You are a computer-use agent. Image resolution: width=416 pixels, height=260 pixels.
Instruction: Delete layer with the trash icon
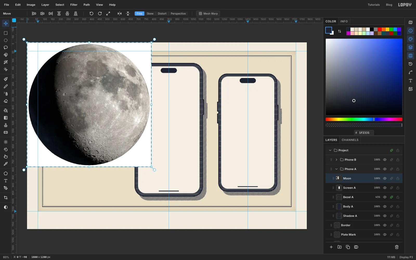click(397, 247)
